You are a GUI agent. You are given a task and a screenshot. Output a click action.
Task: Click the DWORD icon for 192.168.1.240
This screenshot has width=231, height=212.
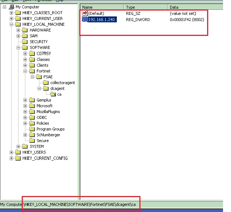tap(85, 20)
